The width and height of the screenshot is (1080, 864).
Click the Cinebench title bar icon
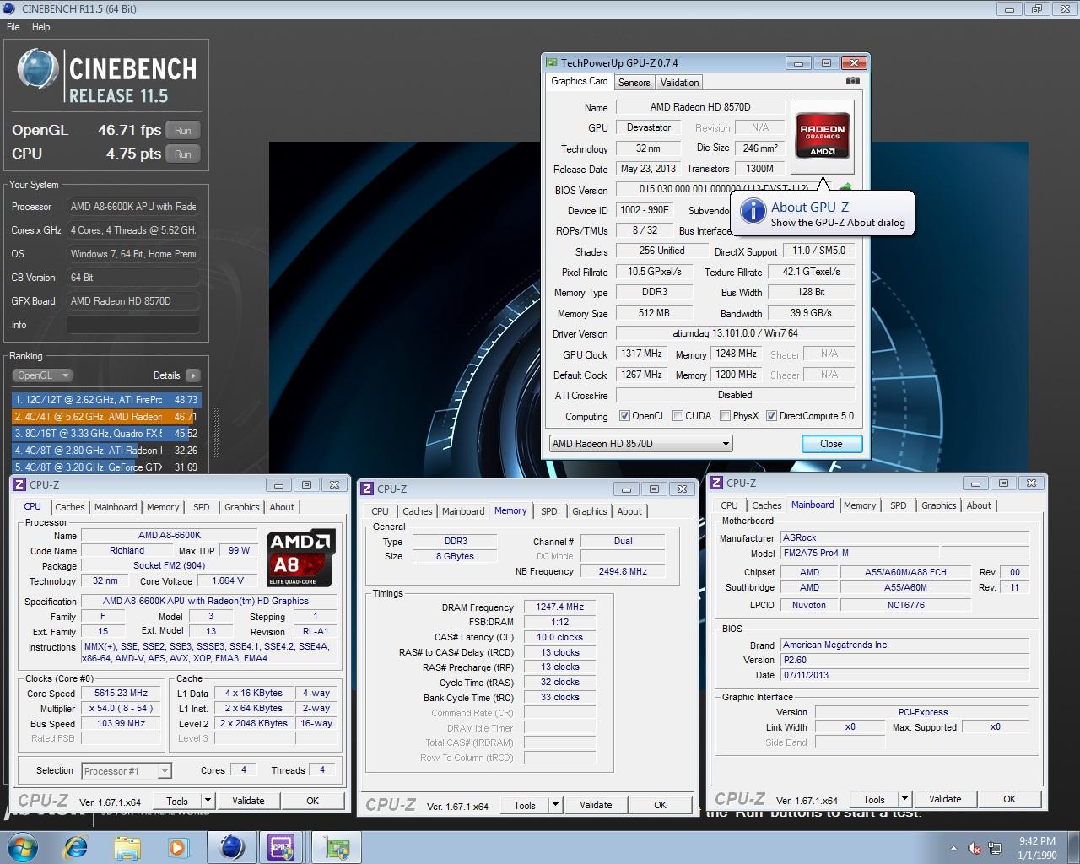coord(10,8)
